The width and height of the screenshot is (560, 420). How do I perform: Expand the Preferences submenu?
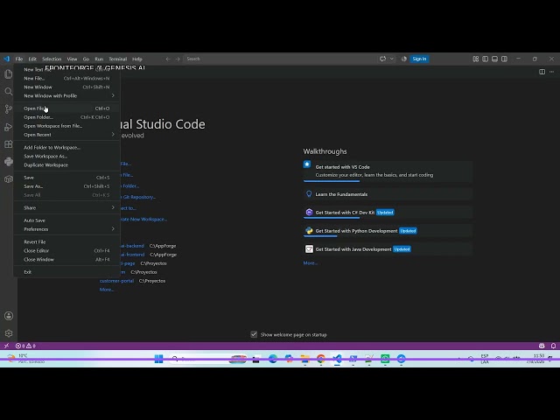66,229
